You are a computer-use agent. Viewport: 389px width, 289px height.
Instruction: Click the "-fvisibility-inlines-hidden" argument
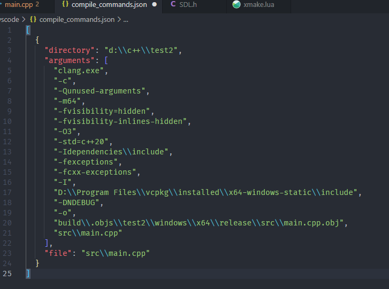pos(120,121)
